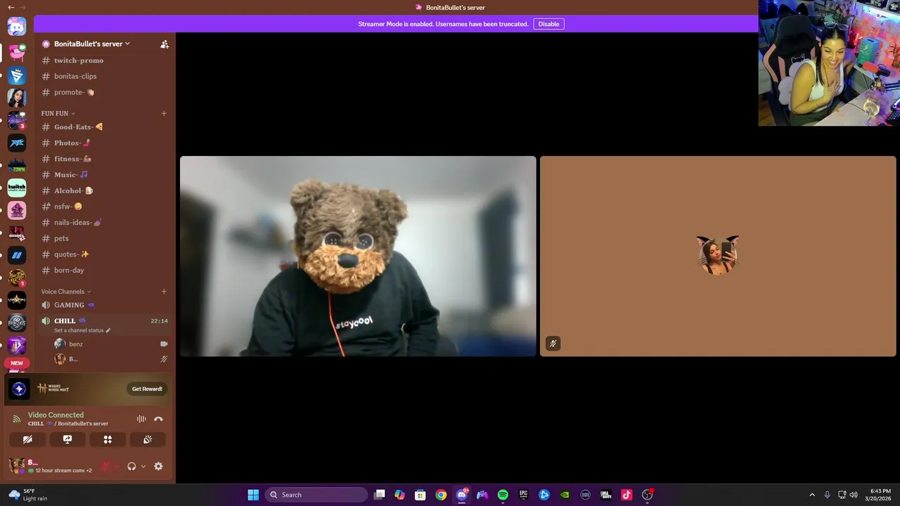This screenshot has height=506, width=900.
Task: Go back with the navigation back arrow
Action: tap(11, 7)
